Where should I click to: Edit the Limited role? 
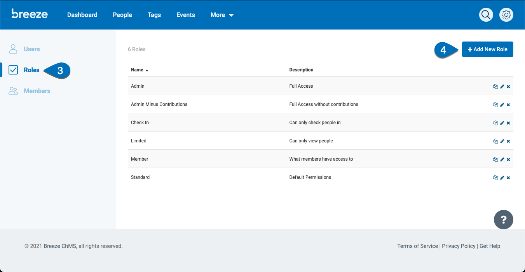(x=502, y=141)
